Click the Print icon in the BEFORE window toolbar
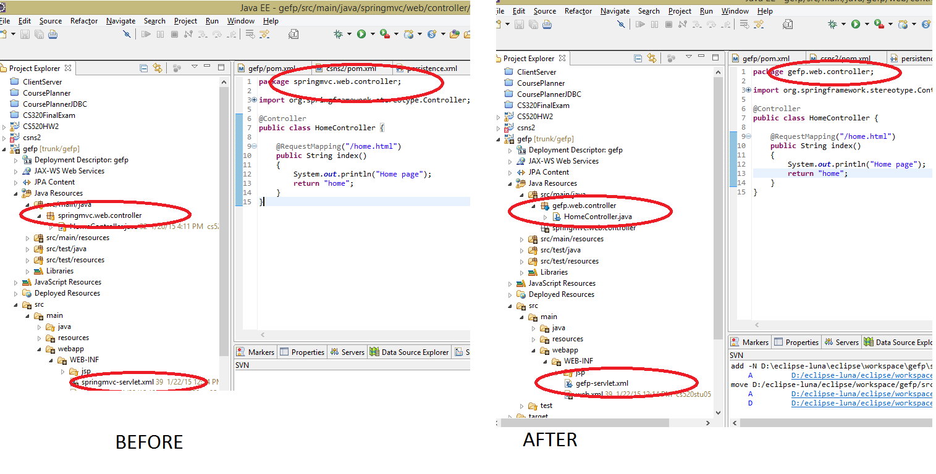This screenshot has height=474, width=936. [x=53, y=35]
